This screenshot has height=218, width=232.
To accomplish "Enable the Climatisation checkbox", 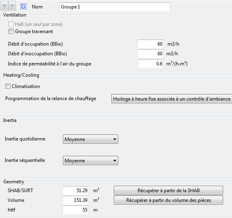I will pyautogui.click(x=8, y=86).
